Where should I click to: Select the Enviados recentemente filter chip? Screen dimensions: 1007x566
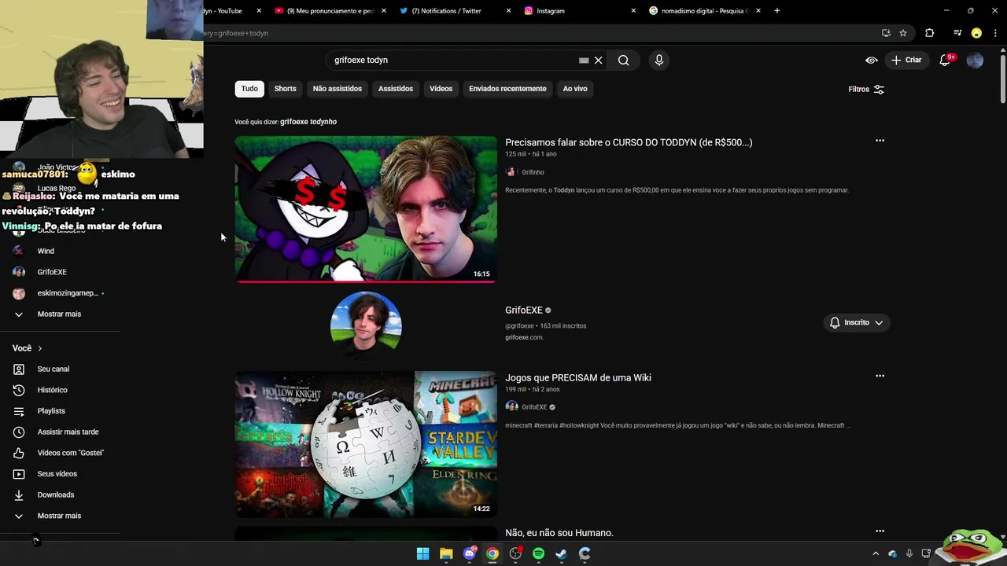click(x=507, y=89)
